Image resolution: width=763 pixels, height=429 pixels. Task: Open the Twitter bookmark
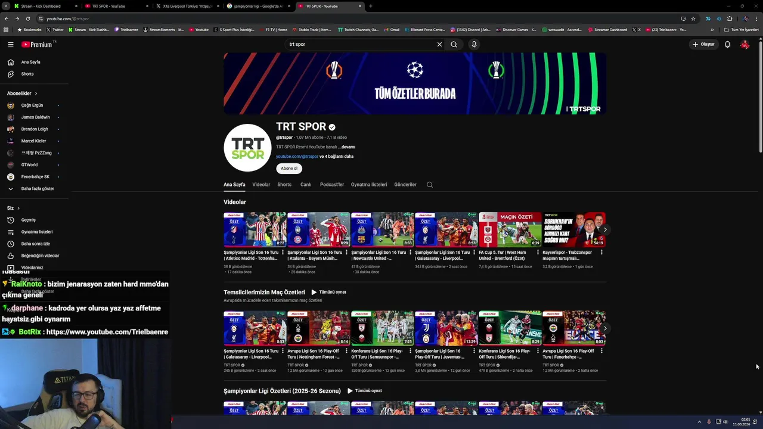tap(55, 30)
